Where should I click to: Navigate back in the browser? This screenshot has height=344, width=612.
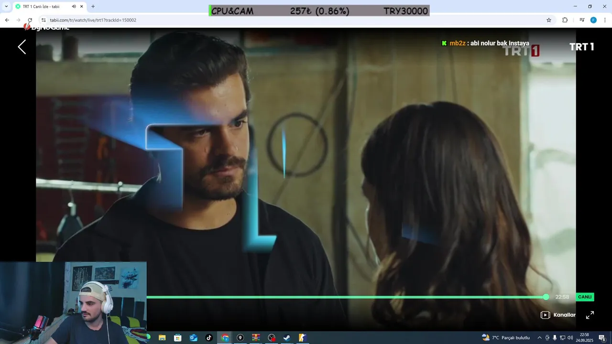[x=7, y=20]
